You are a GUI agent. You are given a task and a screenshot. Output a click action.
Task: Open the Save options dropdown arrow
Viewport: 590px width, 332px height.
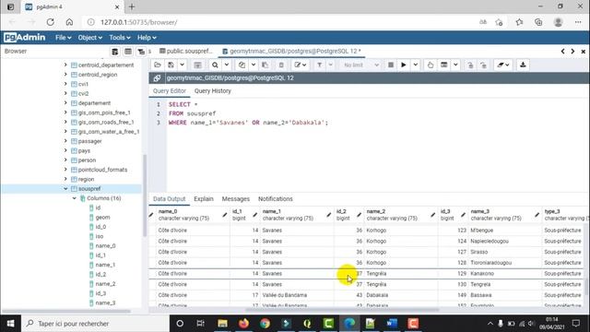point(183,65)
